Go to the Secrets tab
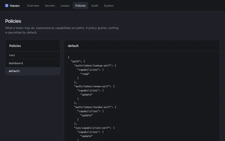The width and height of the screenshot is (225, 141). (50, 6)
